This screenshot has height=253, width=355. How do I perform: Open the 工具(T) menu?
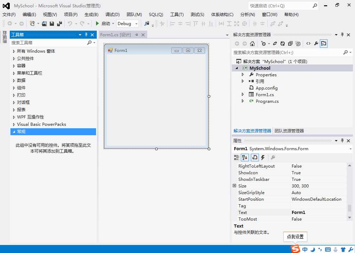coord(177,15)
